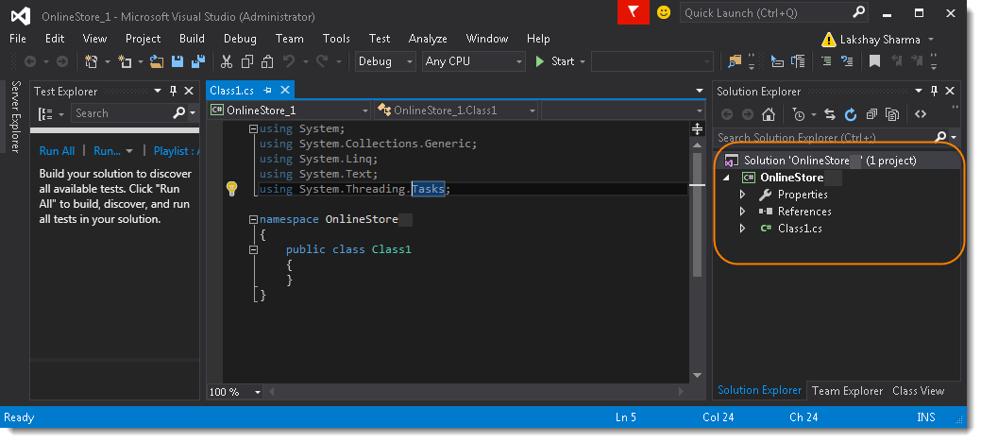Open the OnlineStore_1.Class1 type dropdown
981x442 pixels.
click(456, 110)
